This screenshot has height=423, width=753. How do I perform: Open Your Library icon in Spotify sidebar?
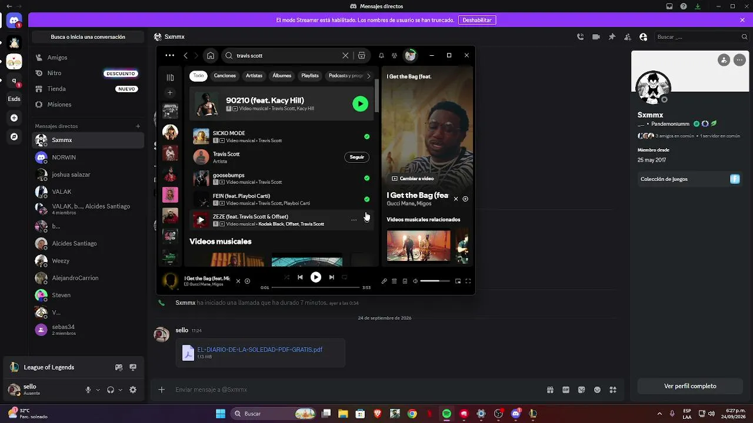[x=170, y=78]
